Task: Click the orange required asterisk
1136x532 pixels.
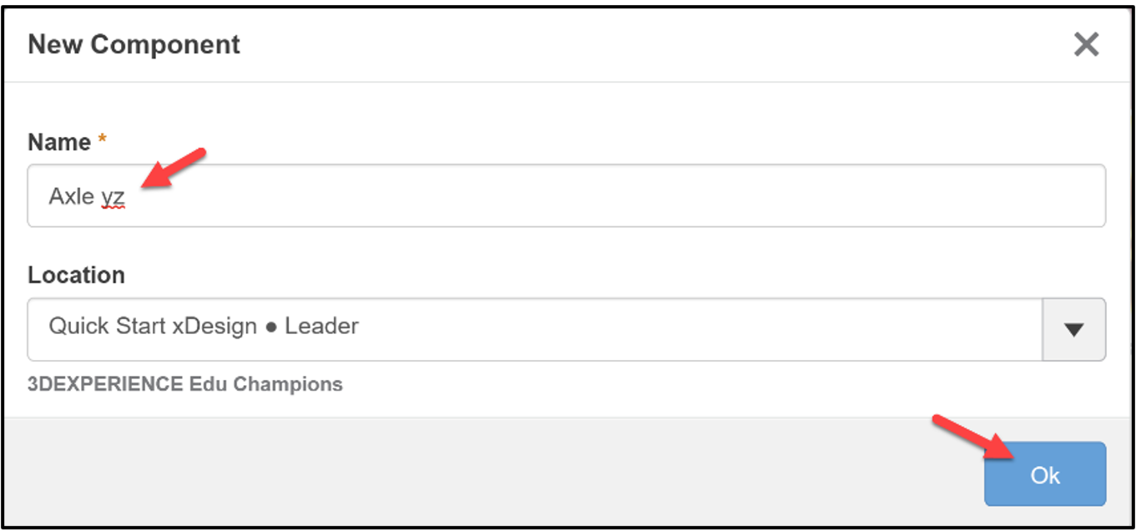Action: pos(103,140)
